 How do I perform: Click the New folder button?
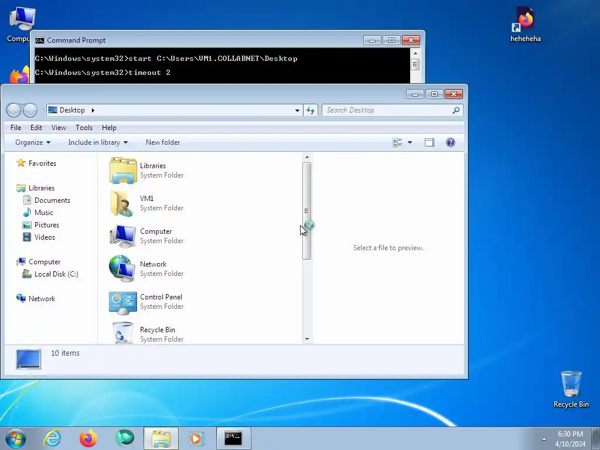163,142
